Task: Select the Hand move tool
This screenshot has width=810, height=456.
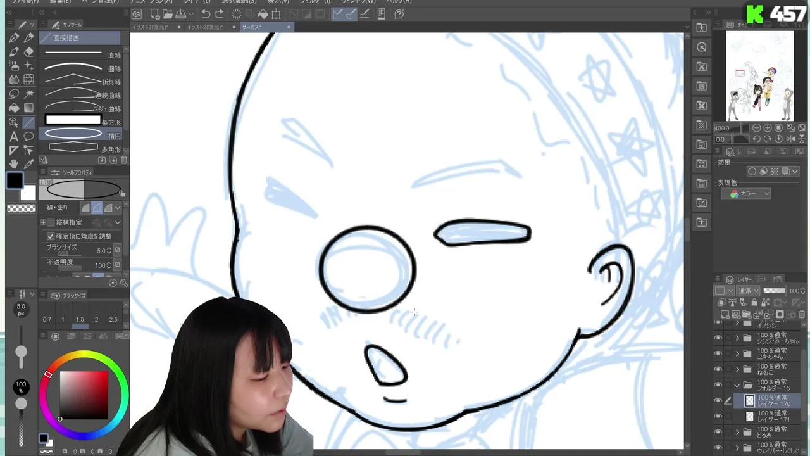Action: pyautogui.click(x=14, y=164)
